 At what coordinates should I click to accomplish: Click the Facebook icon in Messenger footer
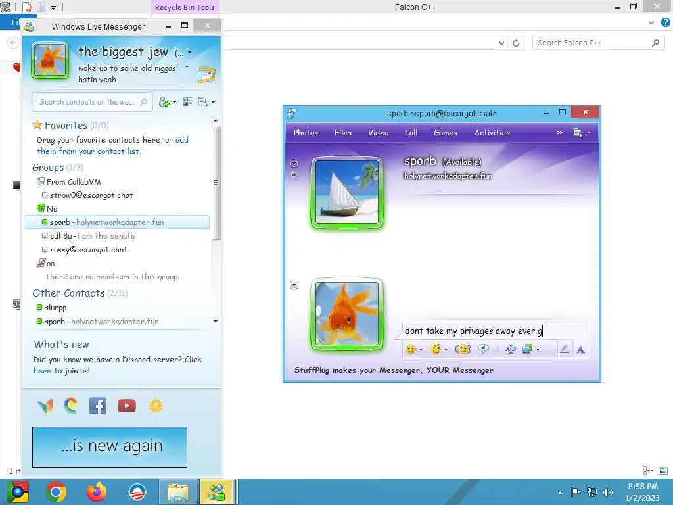pos(98,406)
